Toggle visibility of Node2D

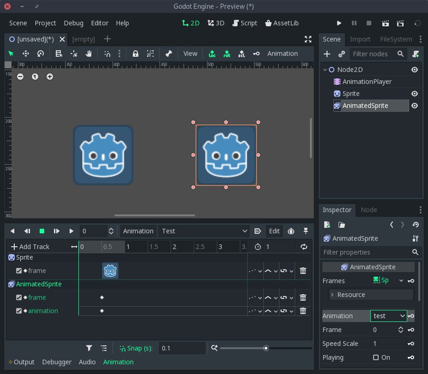415,70
